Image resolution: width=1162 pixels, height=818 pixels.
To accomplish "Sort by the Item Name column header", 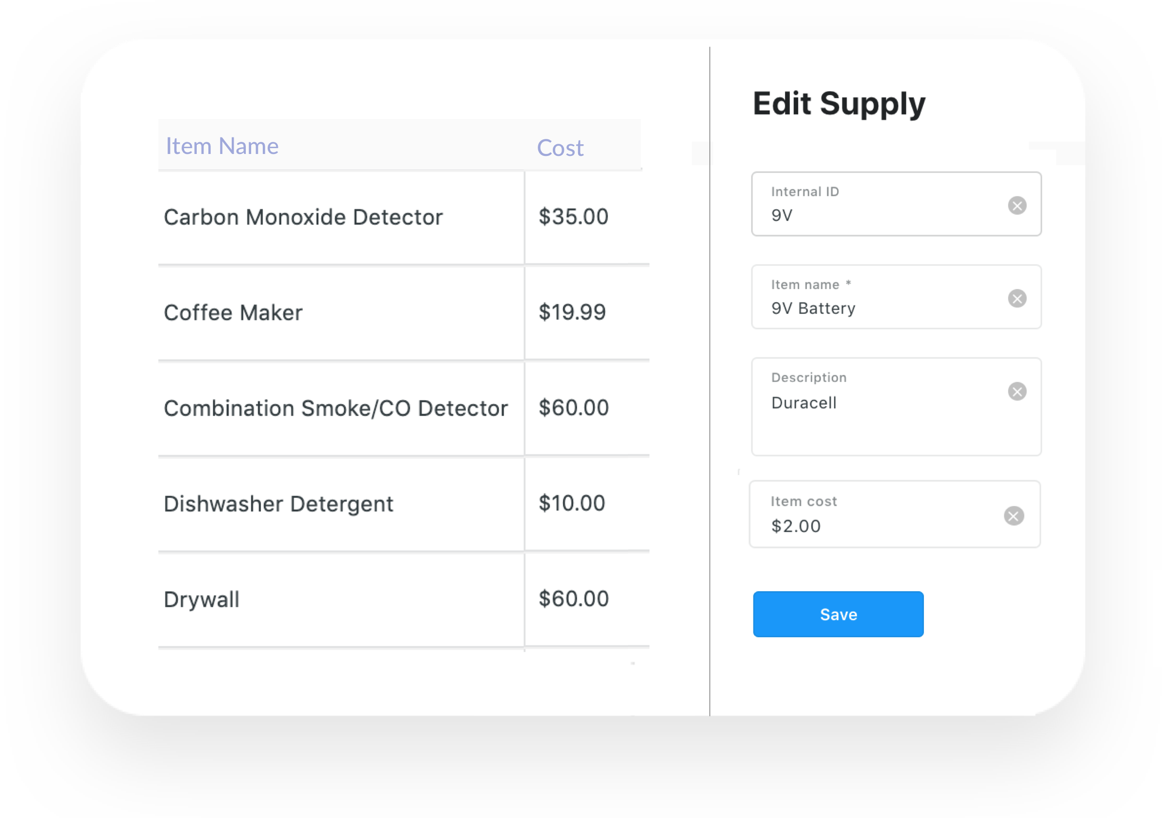I will point(222,146).
